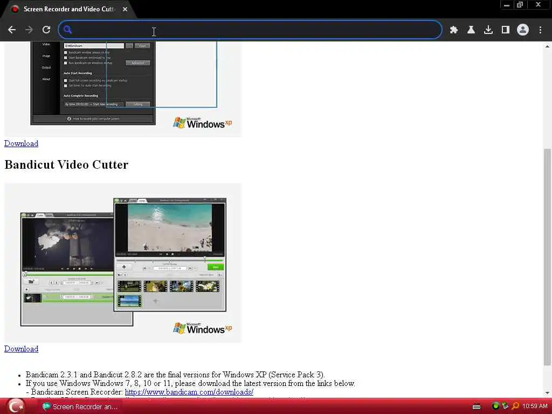Image resolution: width=552 pixels, height=414 pixels.
Task: Minimize the browser window
Action: point(507,5)
